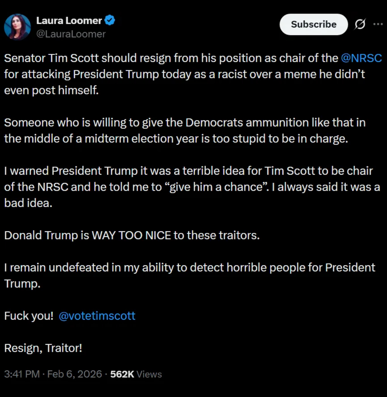
Task: Open the three-dot more options menu
Action: 378,24
